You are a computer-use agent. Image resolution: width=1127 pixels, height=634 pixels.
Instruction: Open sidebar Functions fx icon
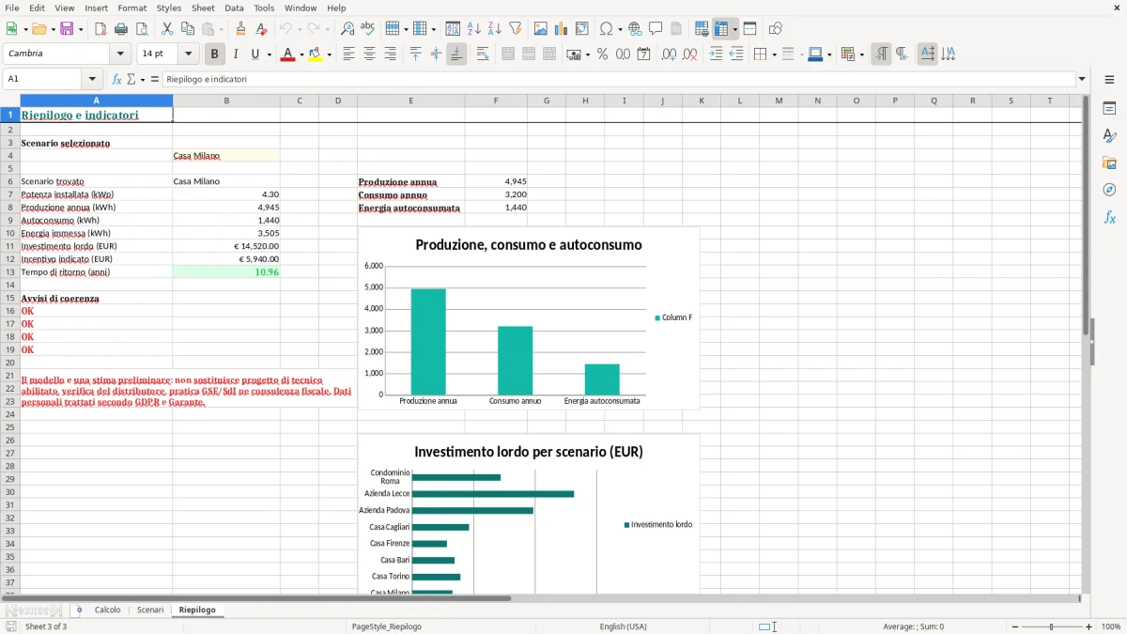[1109, 217]
